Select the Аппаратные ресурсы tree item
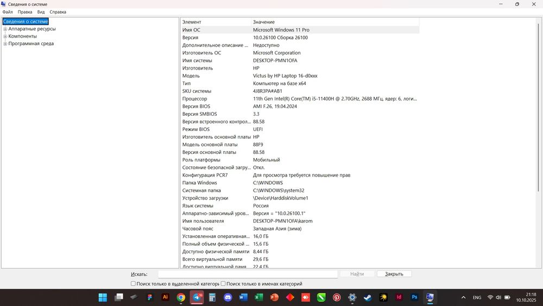Image resolution: width=543 pixels, height=306 pixels. [32, 29]
